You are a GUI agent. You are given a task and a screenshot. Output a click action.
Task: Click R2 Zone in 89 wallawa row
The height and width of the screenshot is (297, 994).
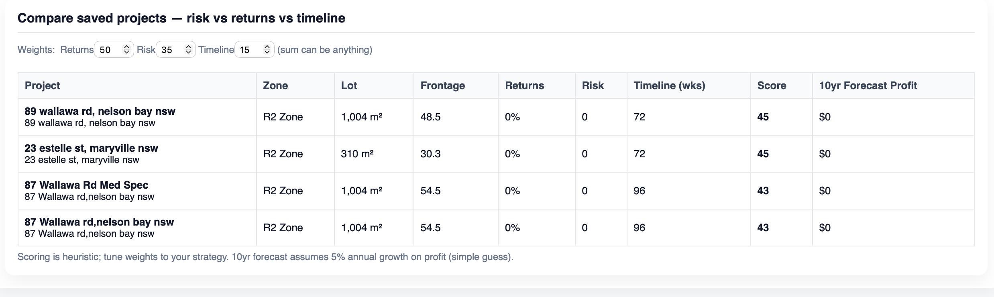(283, 117)
